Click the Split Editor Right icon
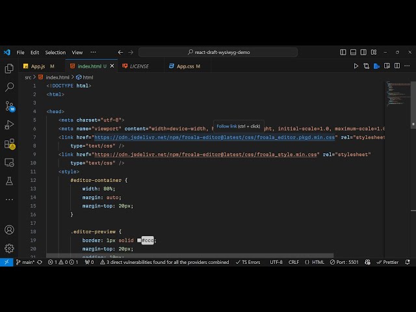 point(397,66)
